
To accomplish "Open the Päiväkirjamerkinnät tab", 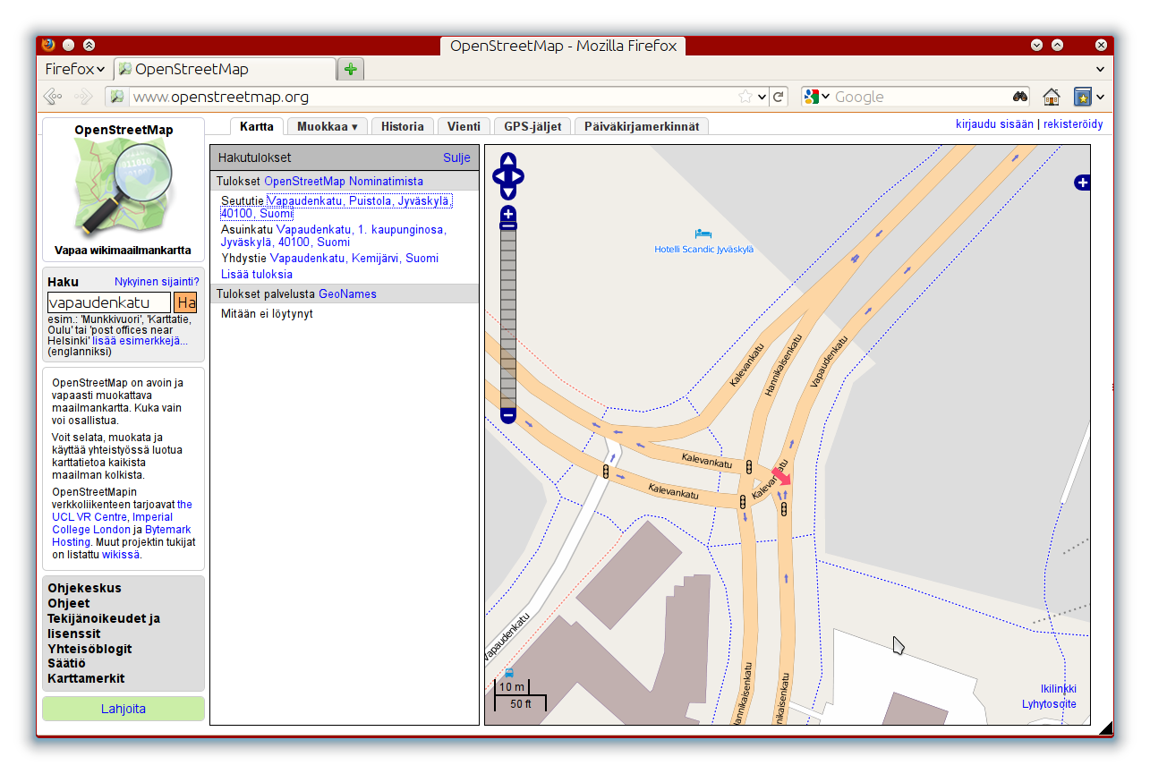I will tap(642, 126).
